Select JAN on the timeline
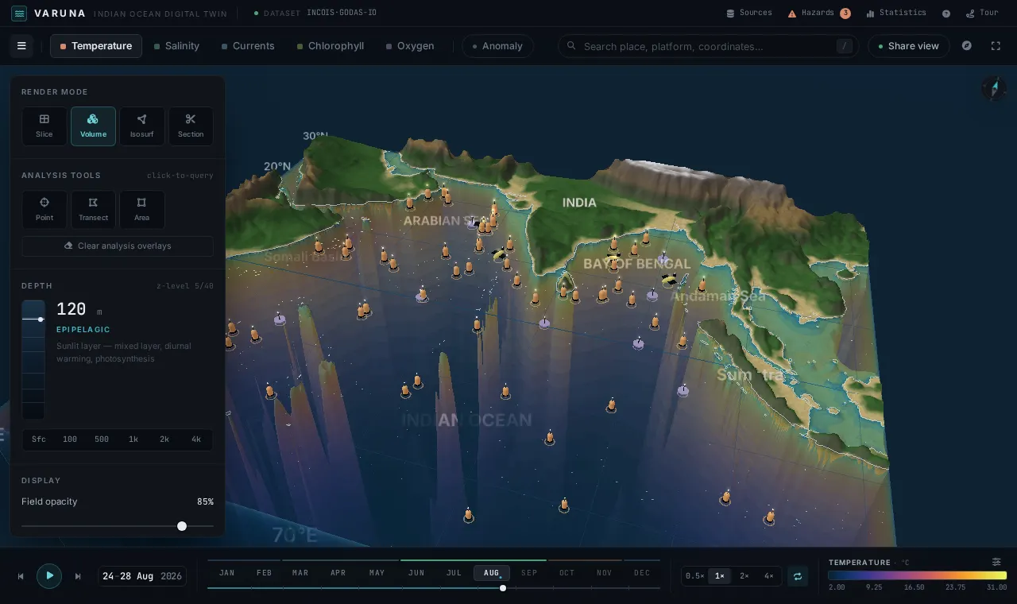Image resolution: width=1017 pixels, height=604 pixels. coord(227,573)
